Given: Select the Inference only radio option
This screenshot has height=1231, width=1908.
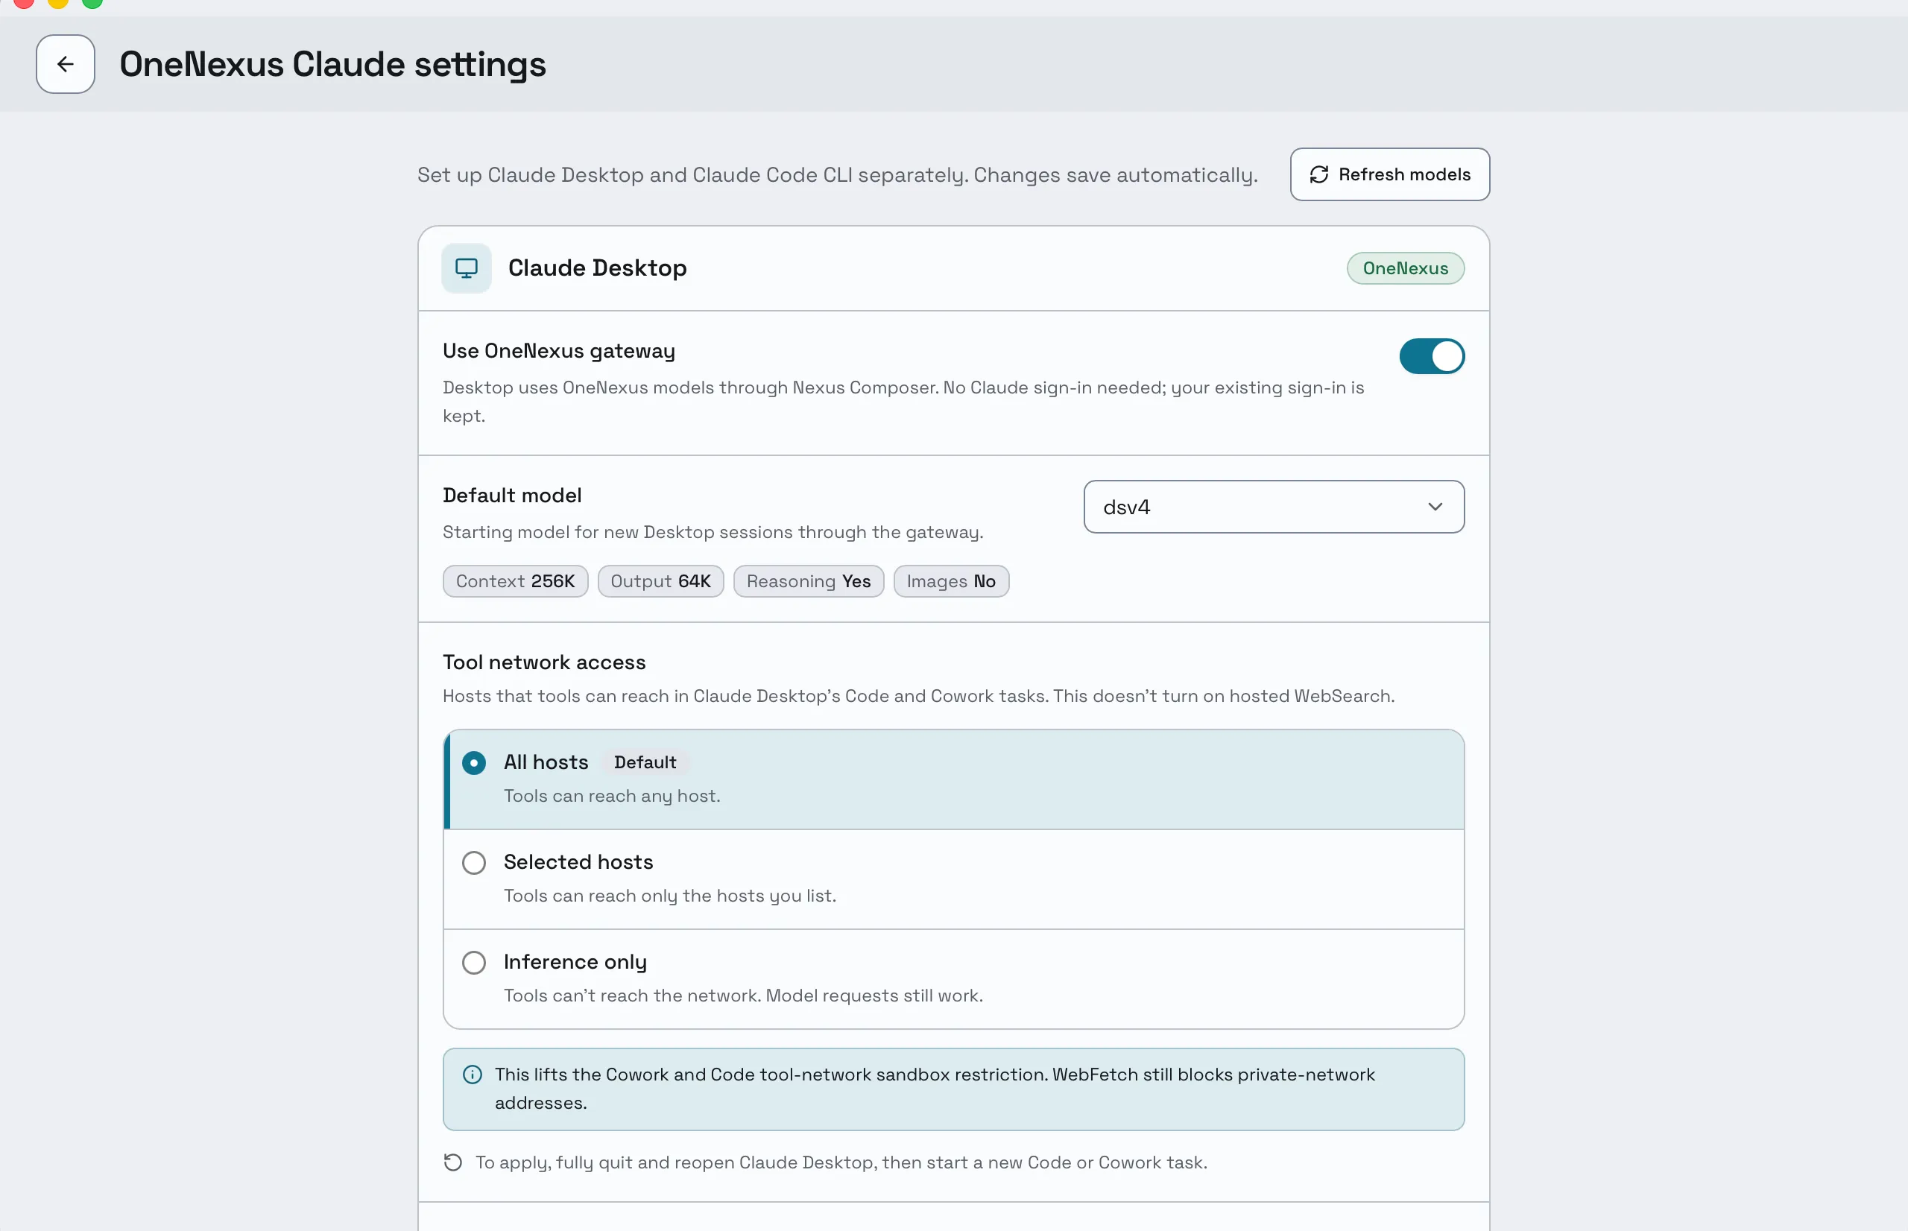Looking at the screenshot, I should coord(474,963).
